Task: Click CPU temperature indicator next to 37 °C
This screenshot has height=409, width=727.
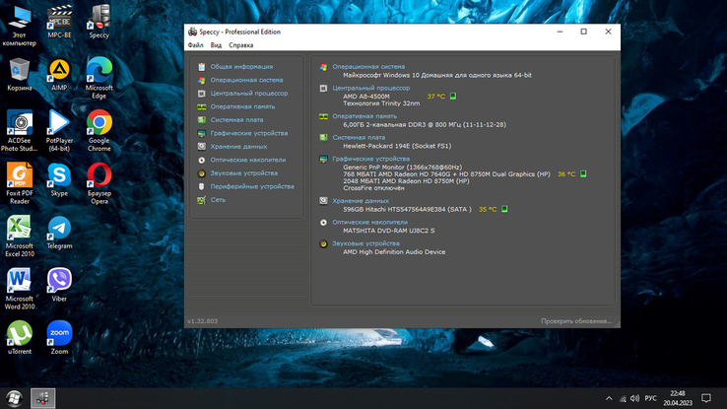Action: (453, 96)
